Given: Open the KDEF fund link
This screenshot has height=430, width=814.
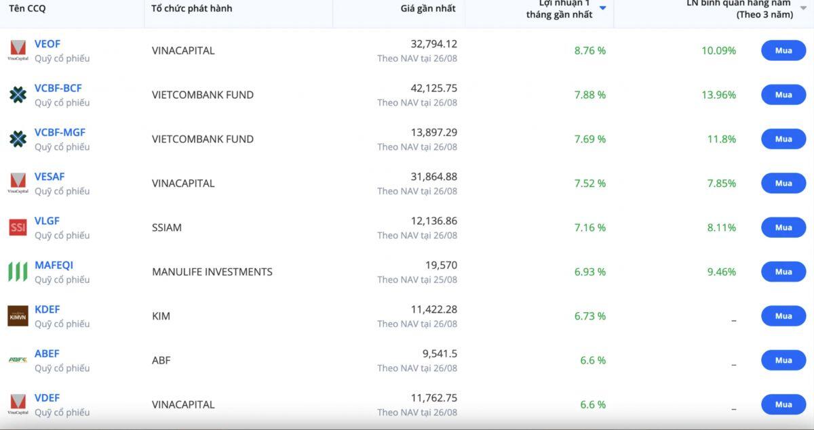Looking at the screenshot, I should 47,309.
